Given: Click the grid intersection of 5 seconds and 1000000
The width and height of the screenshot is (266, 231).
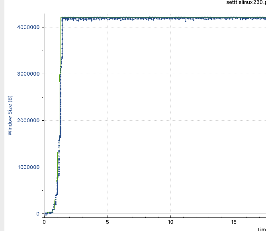Looking at the screenshot, I should pos(108,167).
